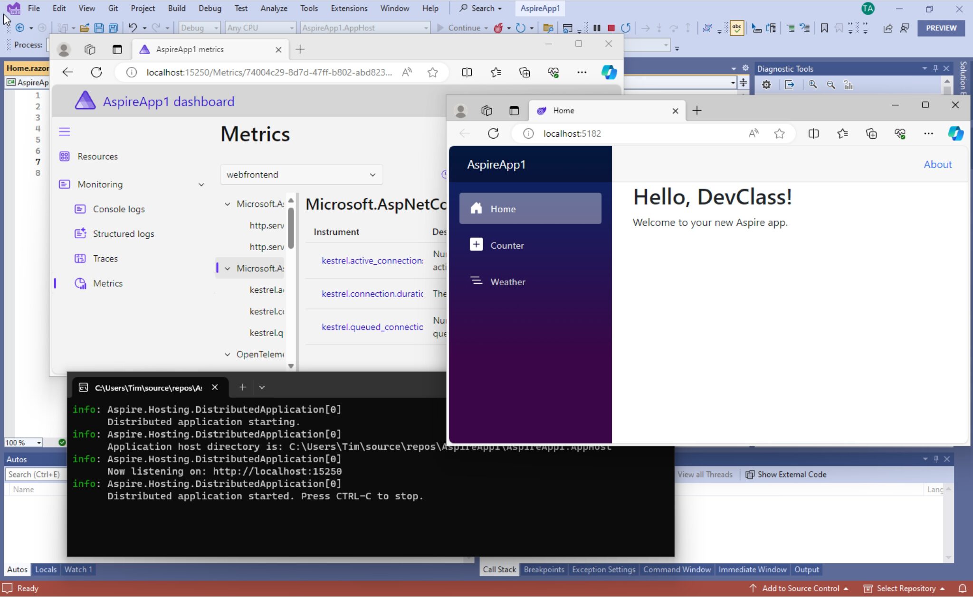
Task: Open the Debug menu
Action: click(210, 8)
